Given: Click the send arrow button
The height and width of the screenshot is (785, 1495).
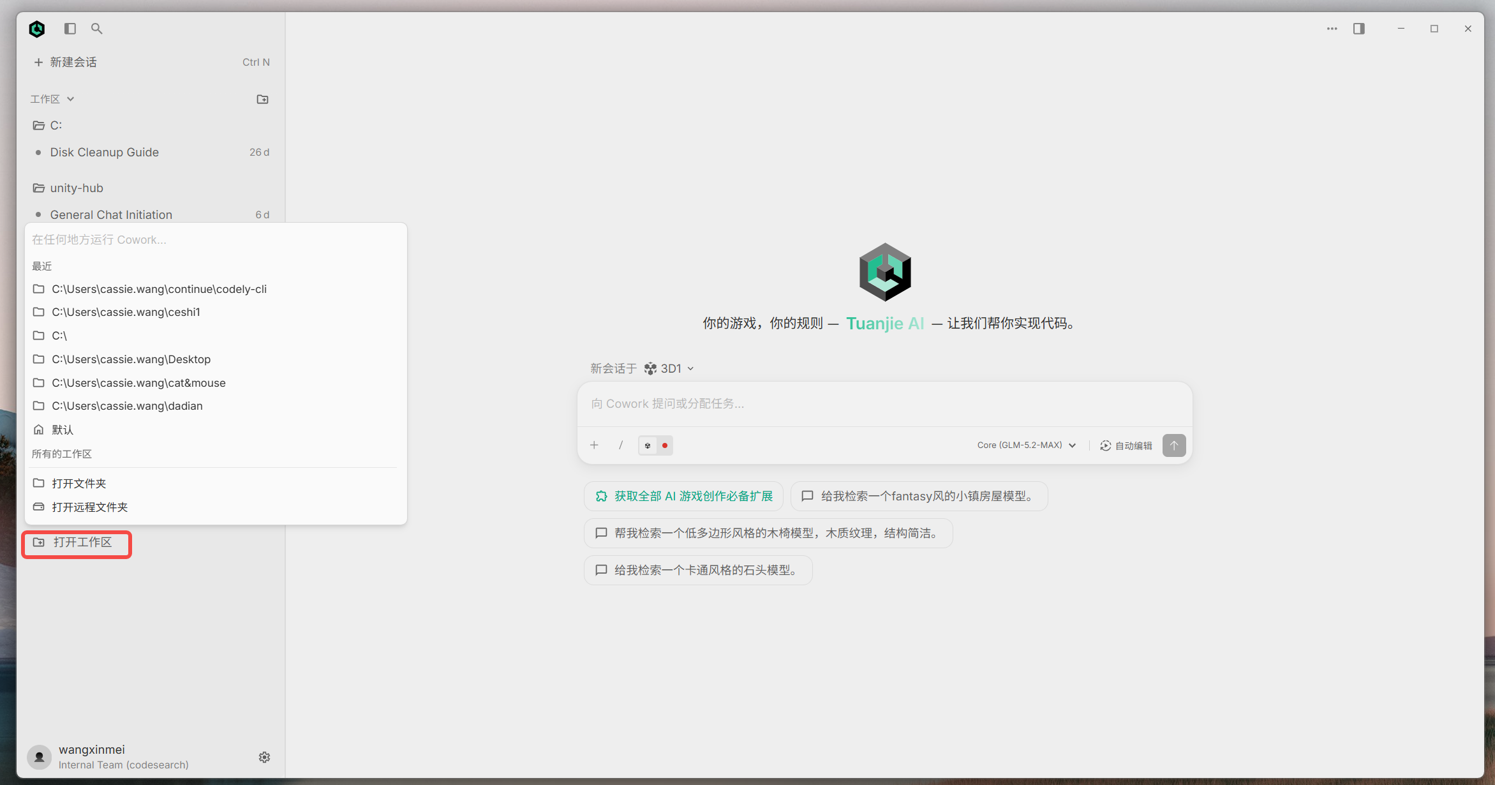Looking at the screenshot, I should 1174,445.
